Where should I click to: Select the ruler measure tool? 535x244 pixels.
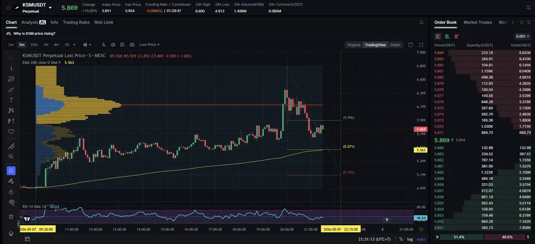(x=11, y=146)
